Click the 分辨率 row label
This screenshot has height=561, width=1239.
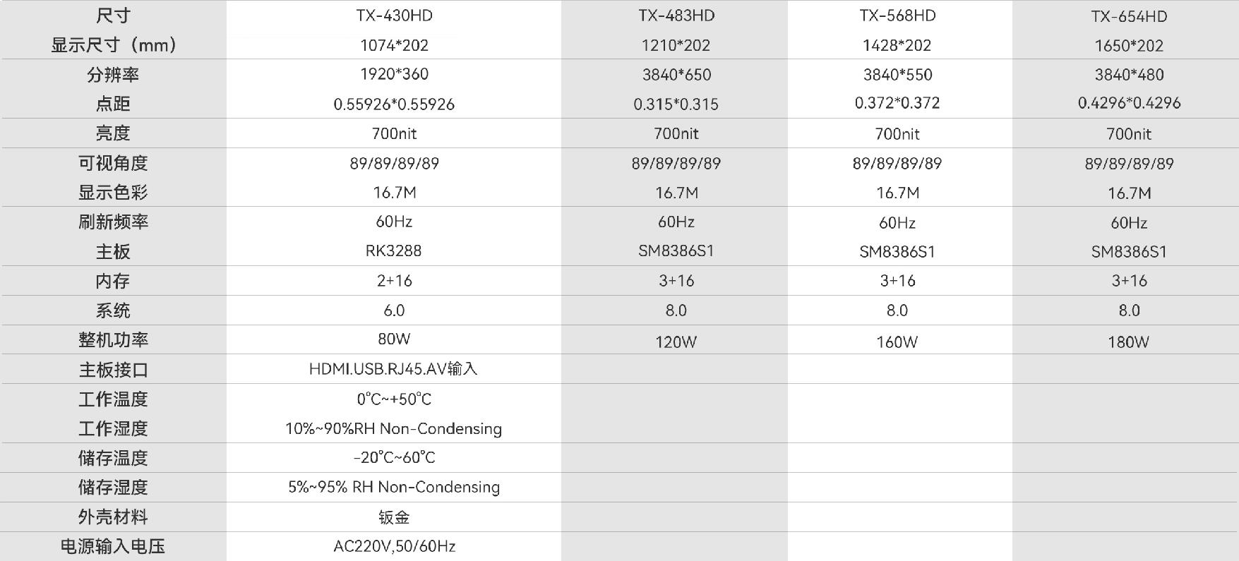[x=113, y=75]
